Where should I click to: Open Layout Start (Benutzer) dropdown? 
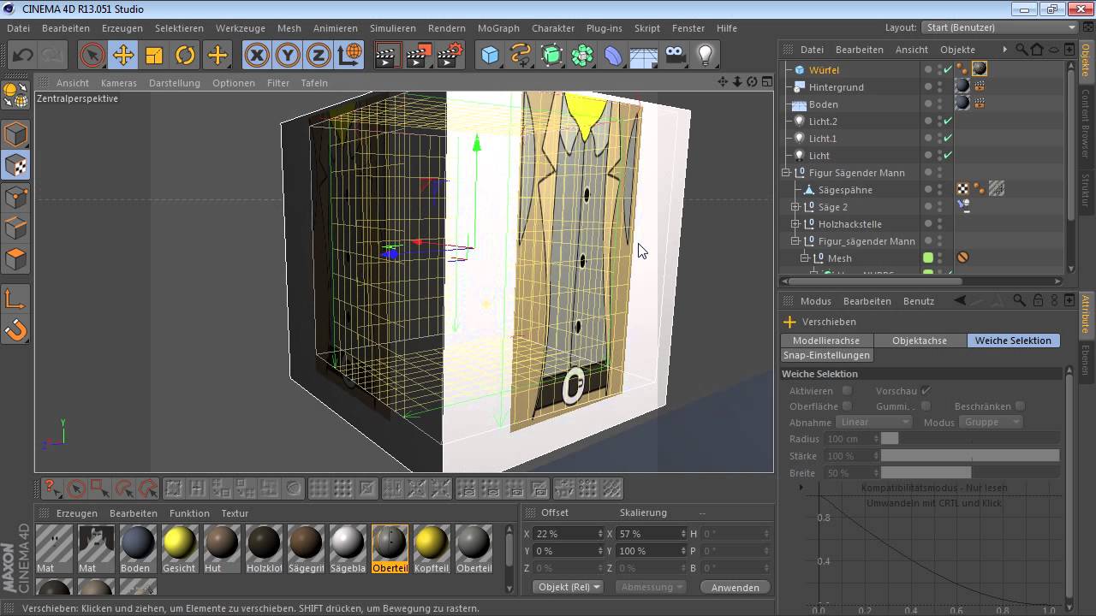point(1000,27)
